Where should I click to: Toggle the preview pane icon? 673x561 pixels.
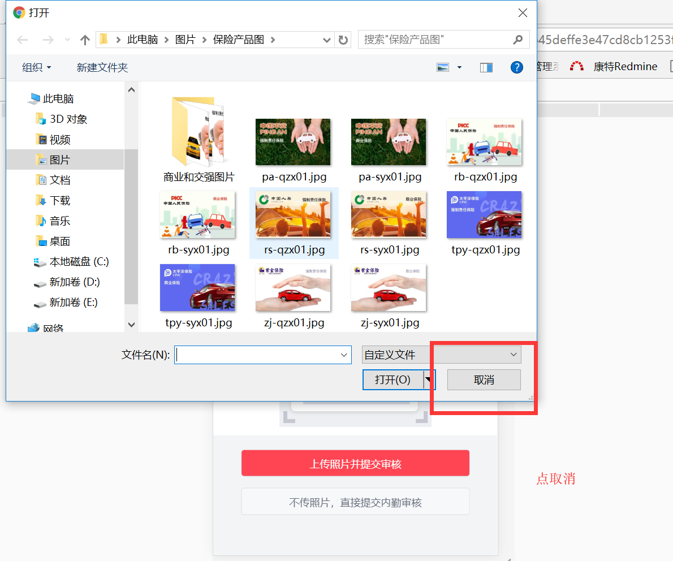pyautogui.click(x=486, y=67)
